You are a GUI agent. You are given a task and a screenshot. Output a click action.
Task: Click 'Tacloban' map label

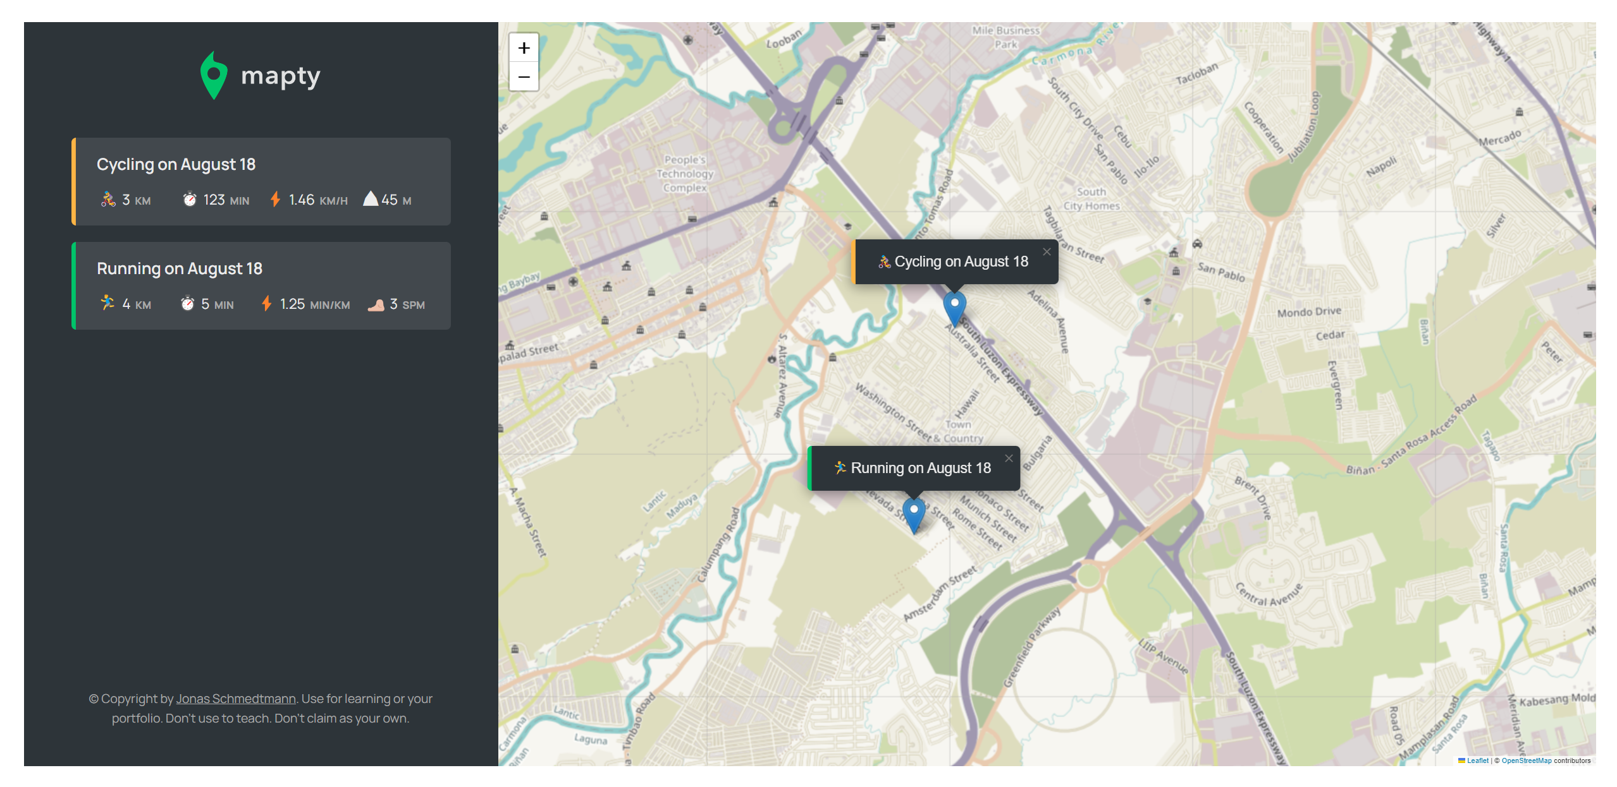(1196, 74)
